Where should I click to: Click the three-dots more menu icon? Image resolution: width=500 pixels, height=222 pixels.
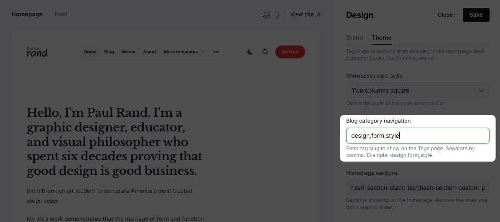tap(216, 52)
